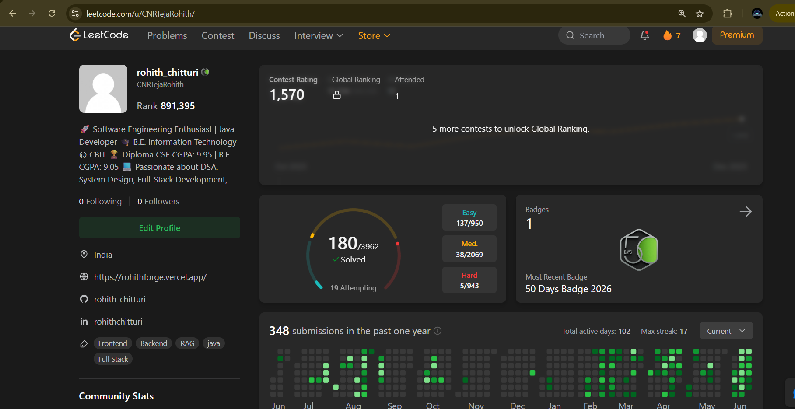Click the java skill tag
795x409 pixels.
[214, 343]
